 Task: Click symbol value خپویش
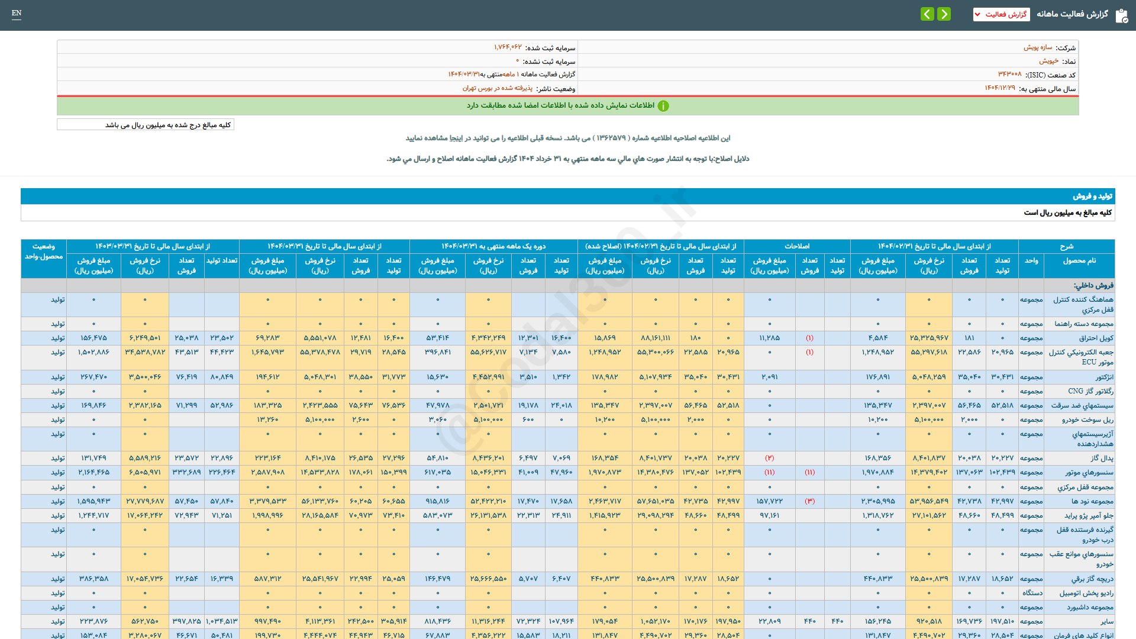pyautogui.click(x=1048, y=61)
